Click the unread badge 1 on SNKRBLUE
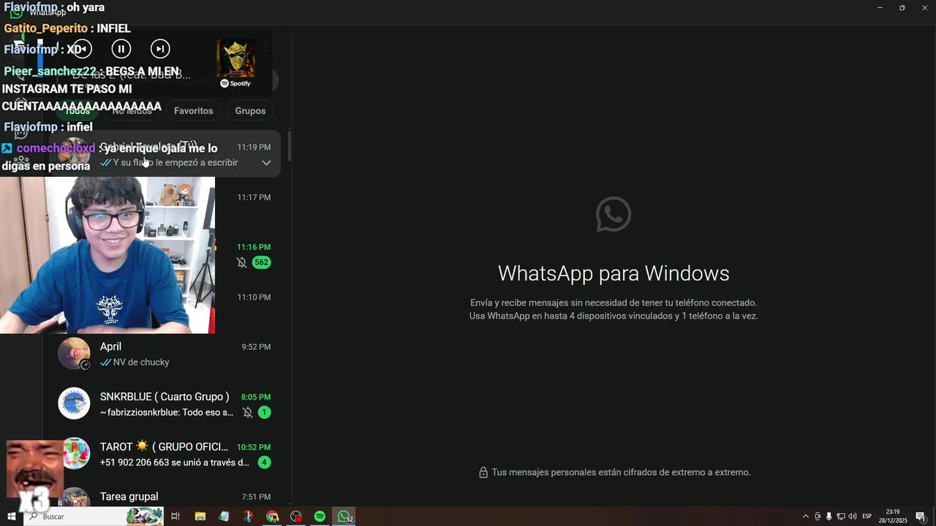This screenshot has height=526, width=936. (x=264, y=413)
